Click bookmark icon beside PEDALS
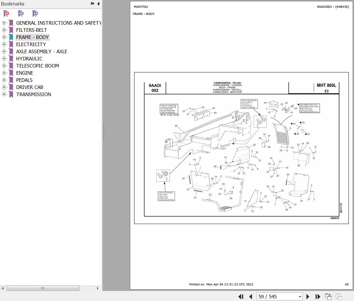Screen dimensions: 354x301 pos(11,80)
